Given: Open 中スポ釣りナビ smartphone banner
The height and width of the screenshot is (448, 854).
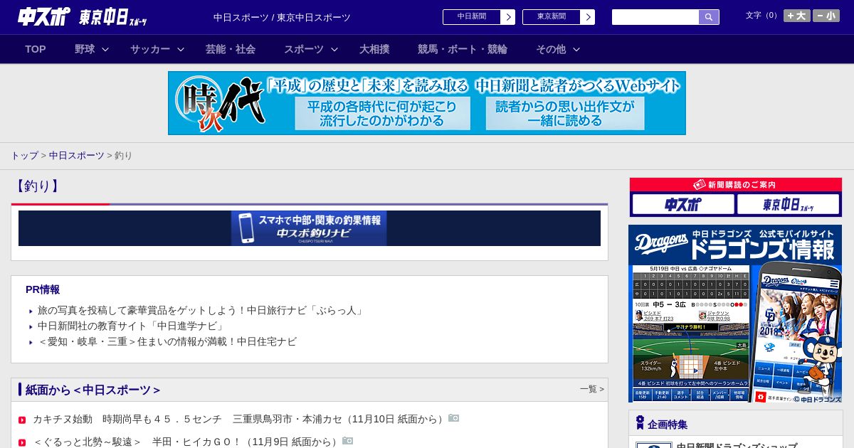Looking at the screenshot, I should pos(309,228).
